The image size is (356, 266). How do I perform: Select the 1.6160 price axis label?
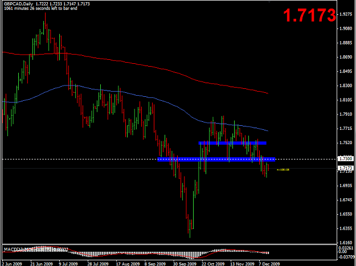pos(346,243)
